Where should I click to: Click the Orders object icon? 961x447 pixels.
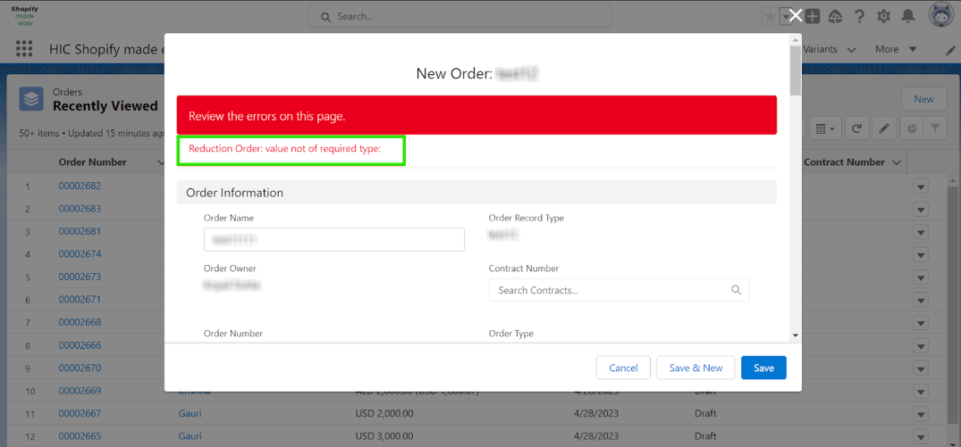click(31, 98)
